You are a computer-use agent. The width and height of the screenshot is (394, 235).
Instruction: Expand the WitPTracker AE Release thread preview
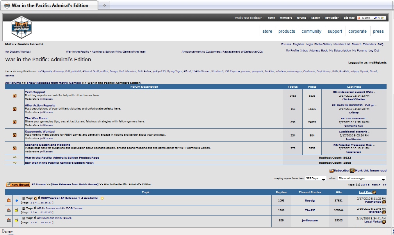23,198
